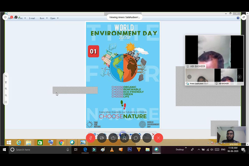Open the Open menu in viewer
This screenshot has height=166, width=249.
pyautogui.click(x=54, y=18)
